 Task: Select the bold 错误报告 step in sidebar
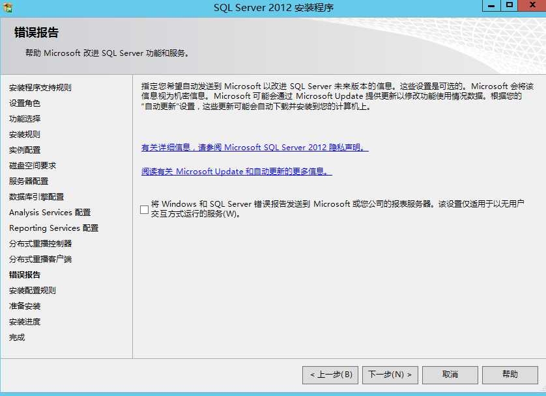[25, 275]
